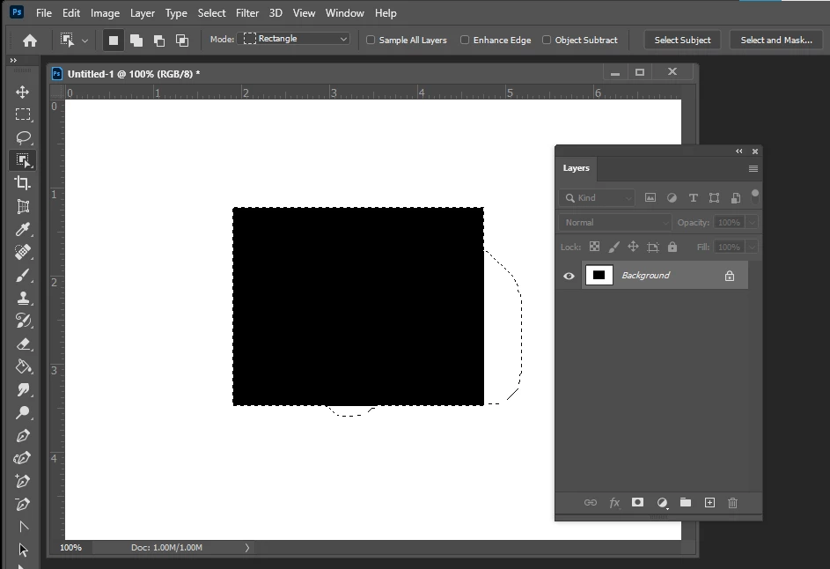Screen dimensions: 830x569
Task: Select the Freeform Pen tool
Action: [22, 458]
